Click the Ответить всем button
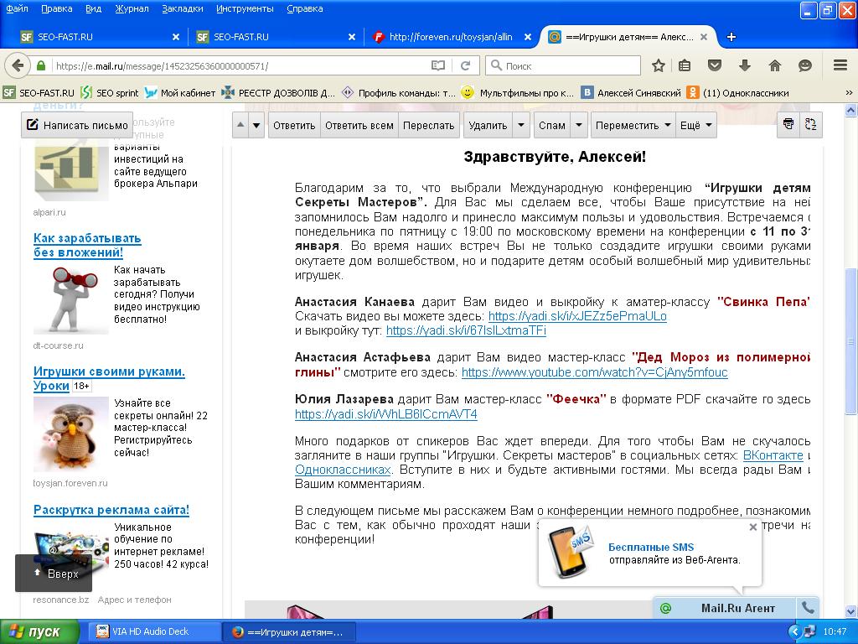 click(359, 125)
